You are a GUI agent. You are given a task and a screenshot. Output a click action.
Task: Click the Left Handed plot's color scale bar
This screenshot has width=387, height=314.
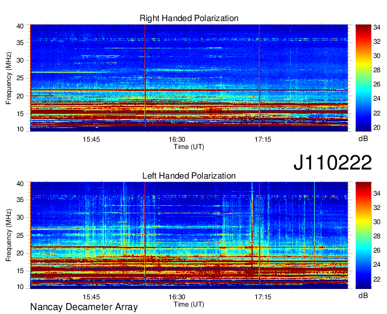(x=363, y=235)
